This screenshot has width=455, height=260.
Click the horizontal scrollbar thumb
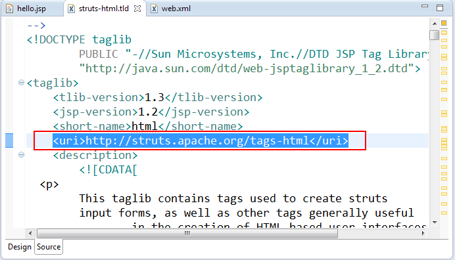(187, 233)
